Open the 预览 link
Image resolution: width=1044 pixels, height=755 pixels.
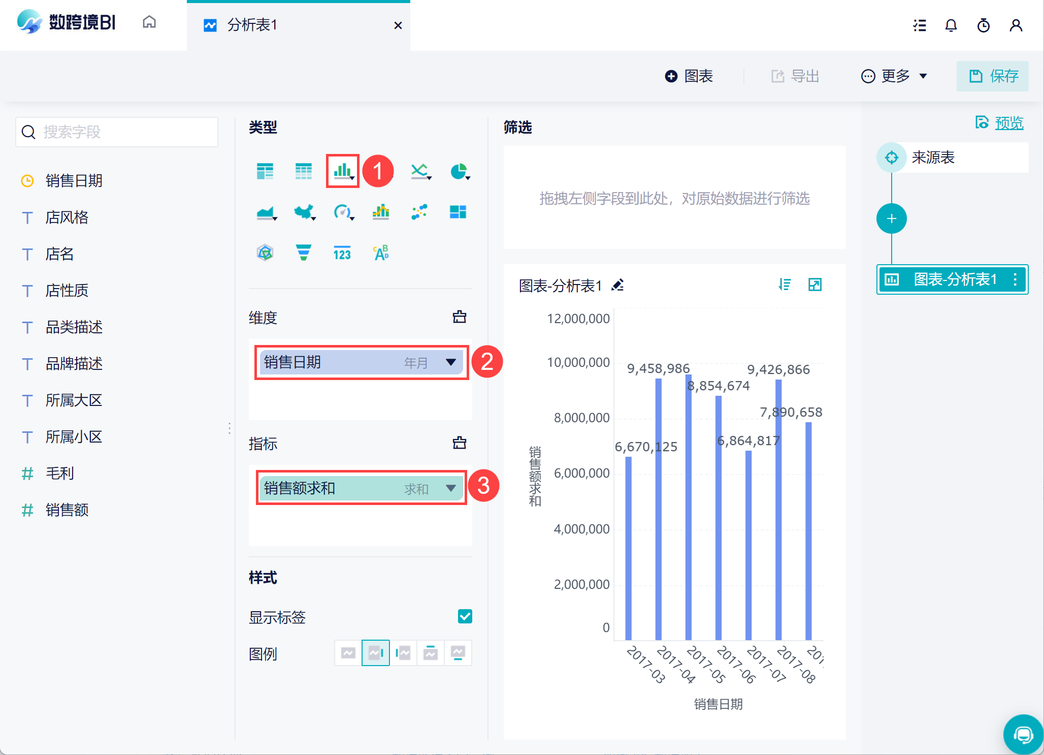1008,123
